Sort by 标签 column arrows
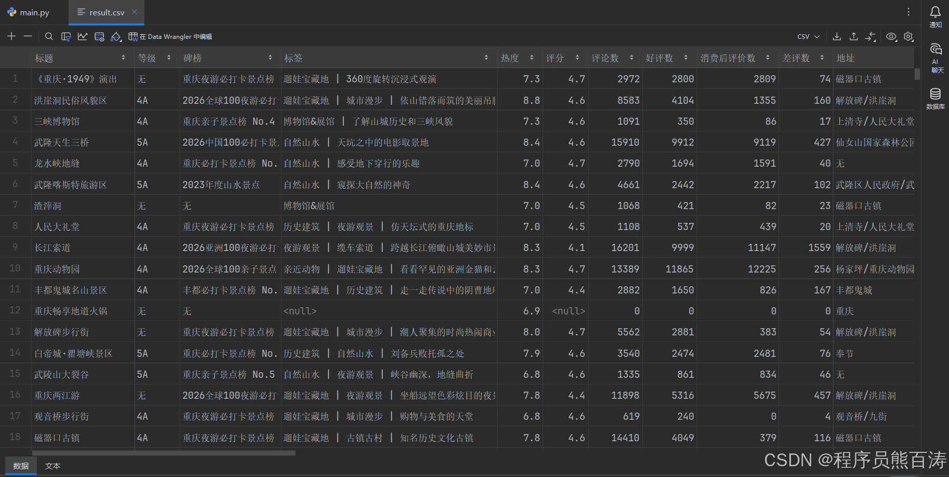The width and height of the screenshot is (949, 477). point(486,58)
